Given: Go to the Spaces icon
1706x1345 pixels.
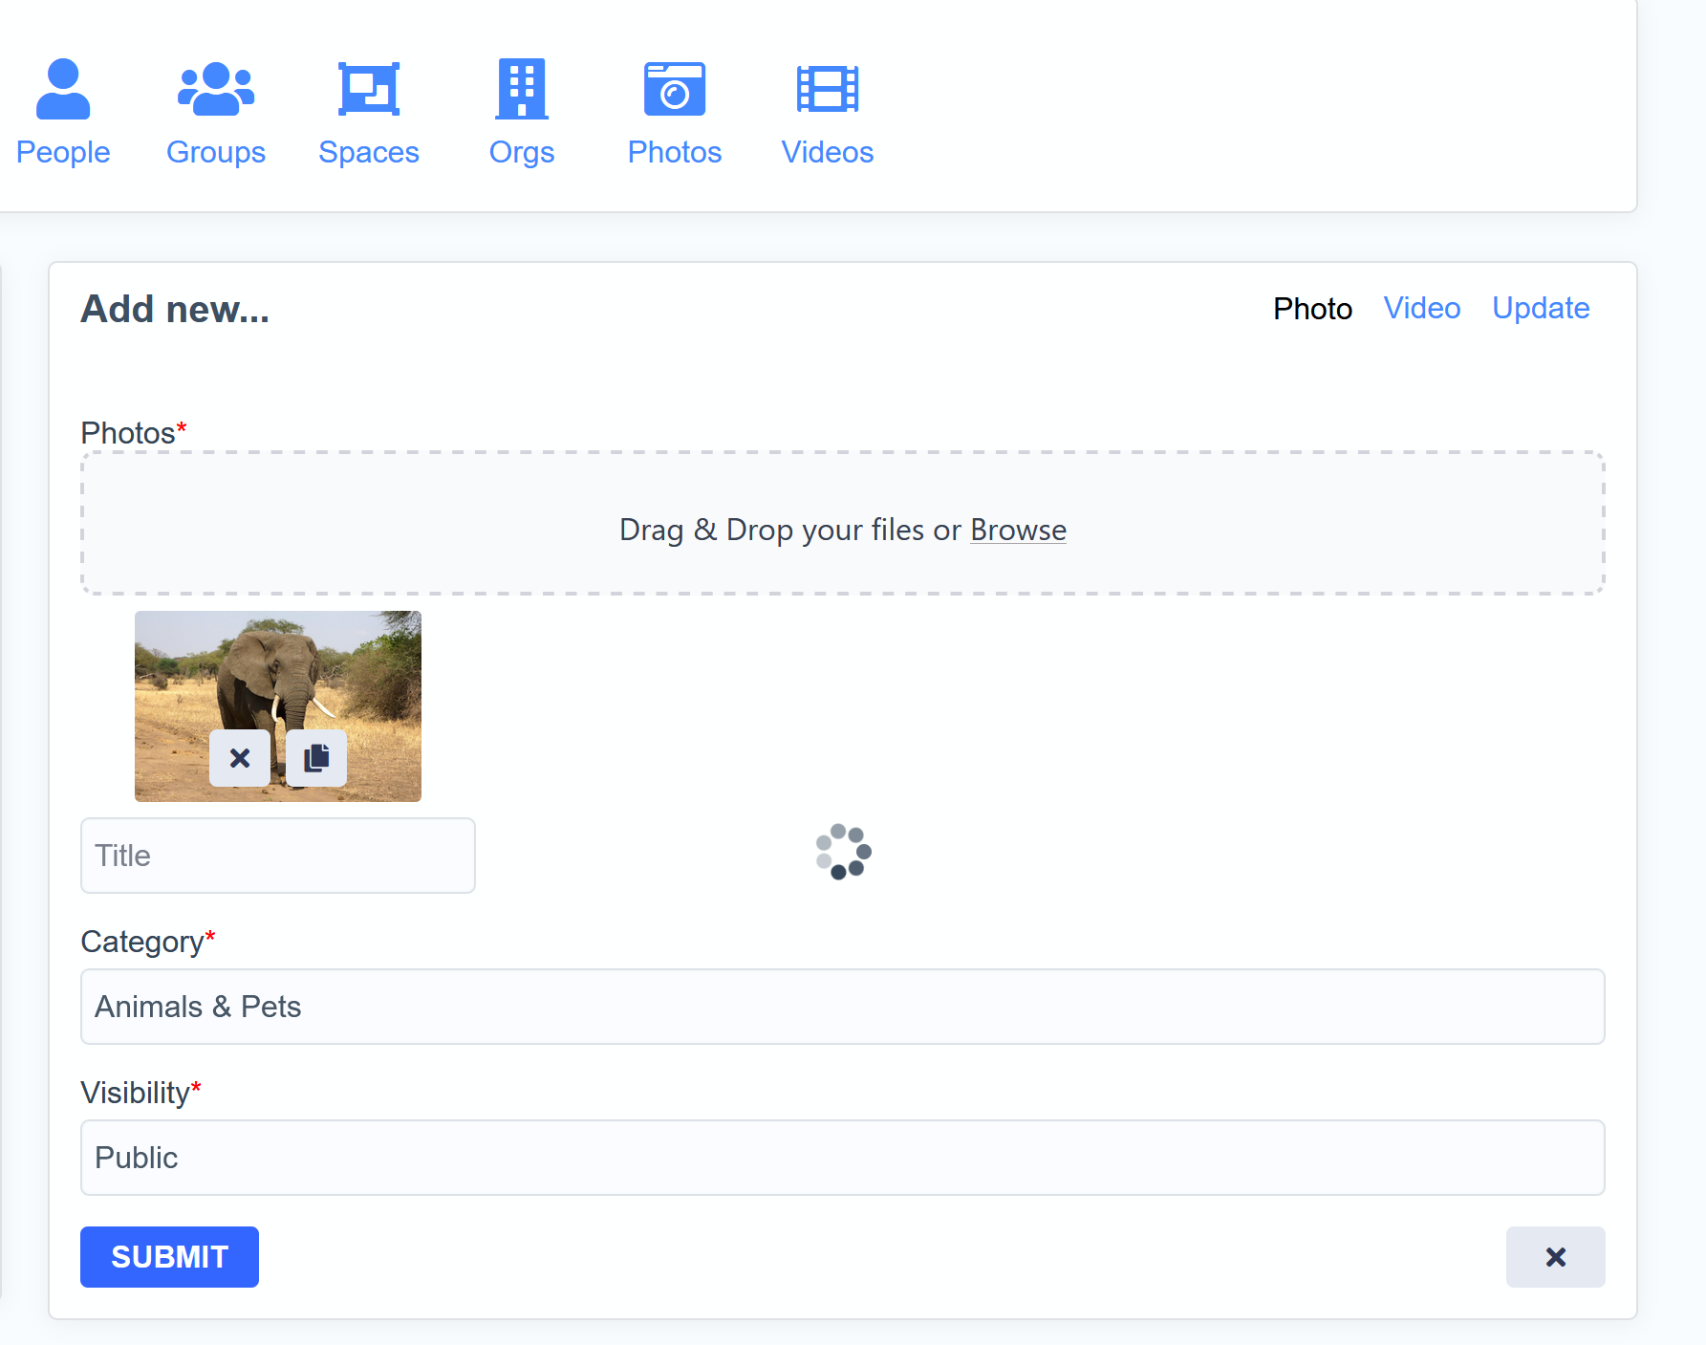Looking at the screenshot, I should click(x=369, y=89).
